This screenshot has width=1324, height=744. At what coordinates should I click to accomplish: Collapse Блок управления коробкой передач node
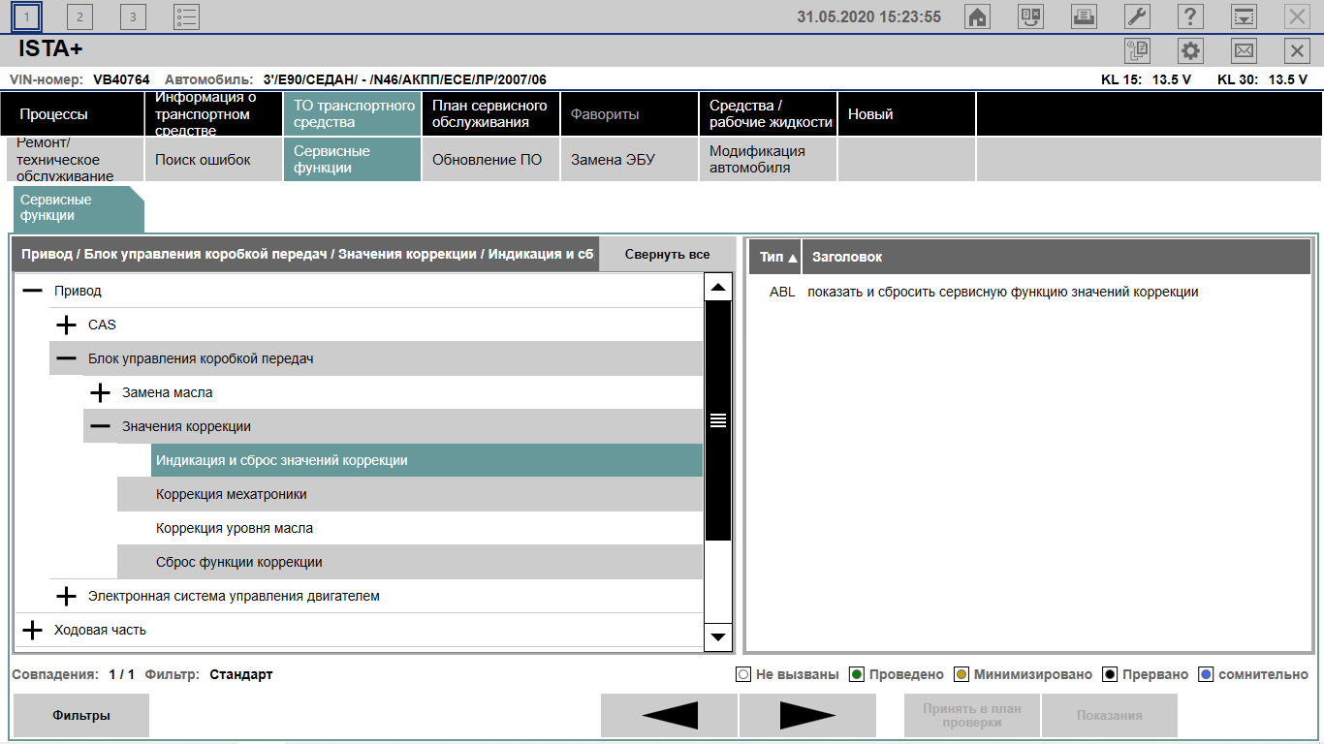point(66,358)
